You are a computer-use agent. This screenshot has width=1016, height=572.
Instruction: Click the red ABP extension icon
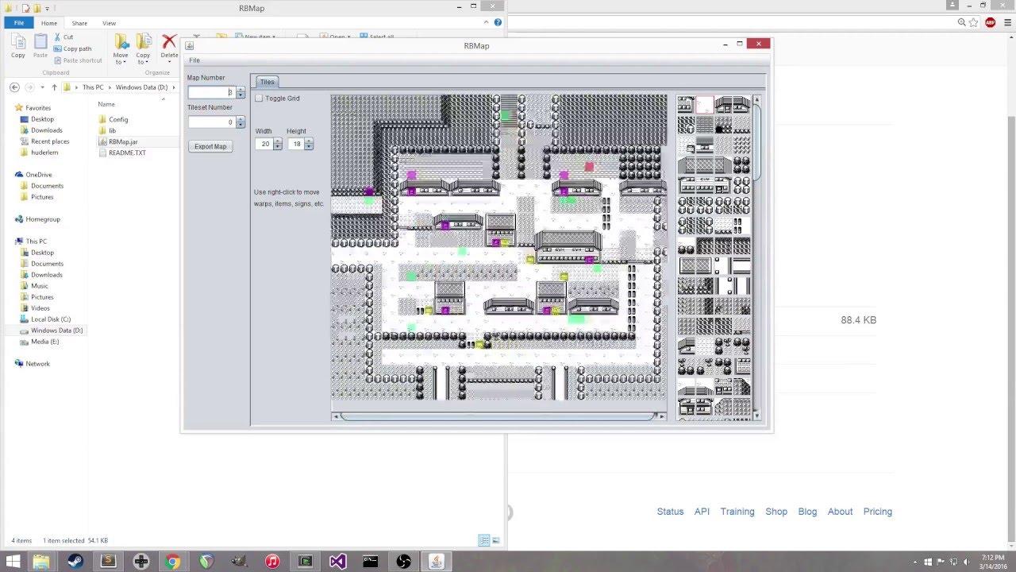[990, 23]
